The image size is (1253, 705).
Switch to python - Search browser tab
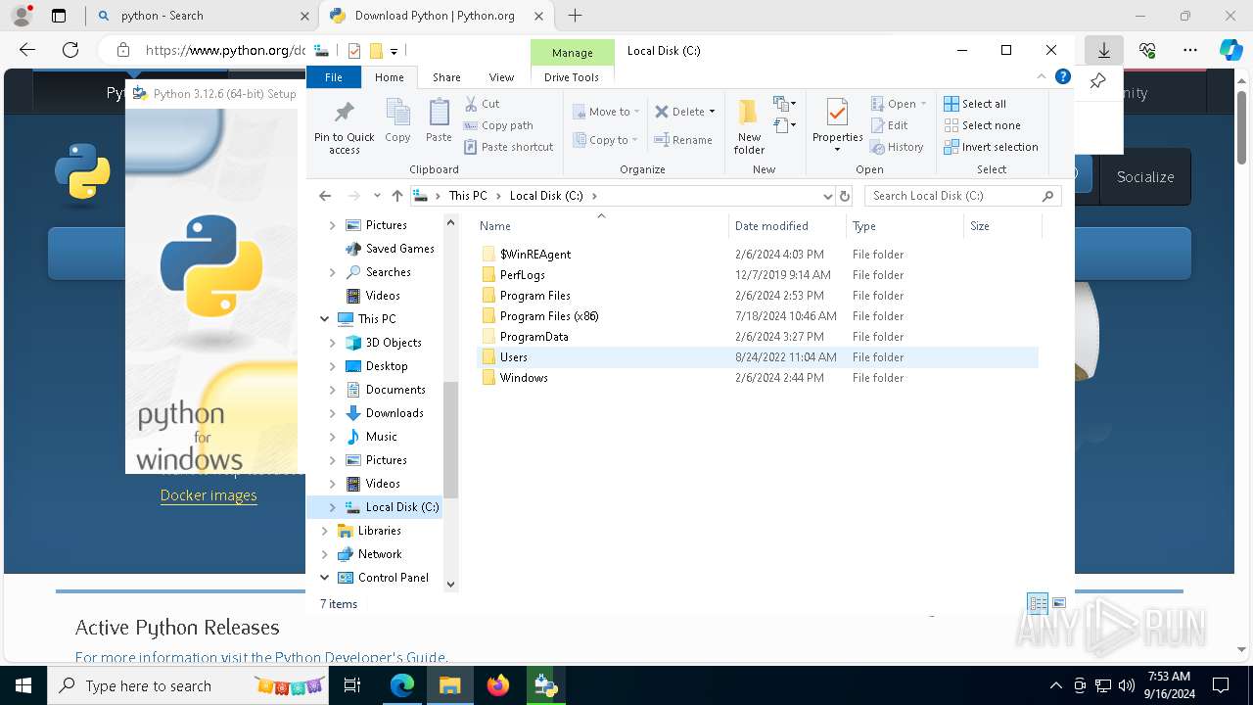coord(202,16)
